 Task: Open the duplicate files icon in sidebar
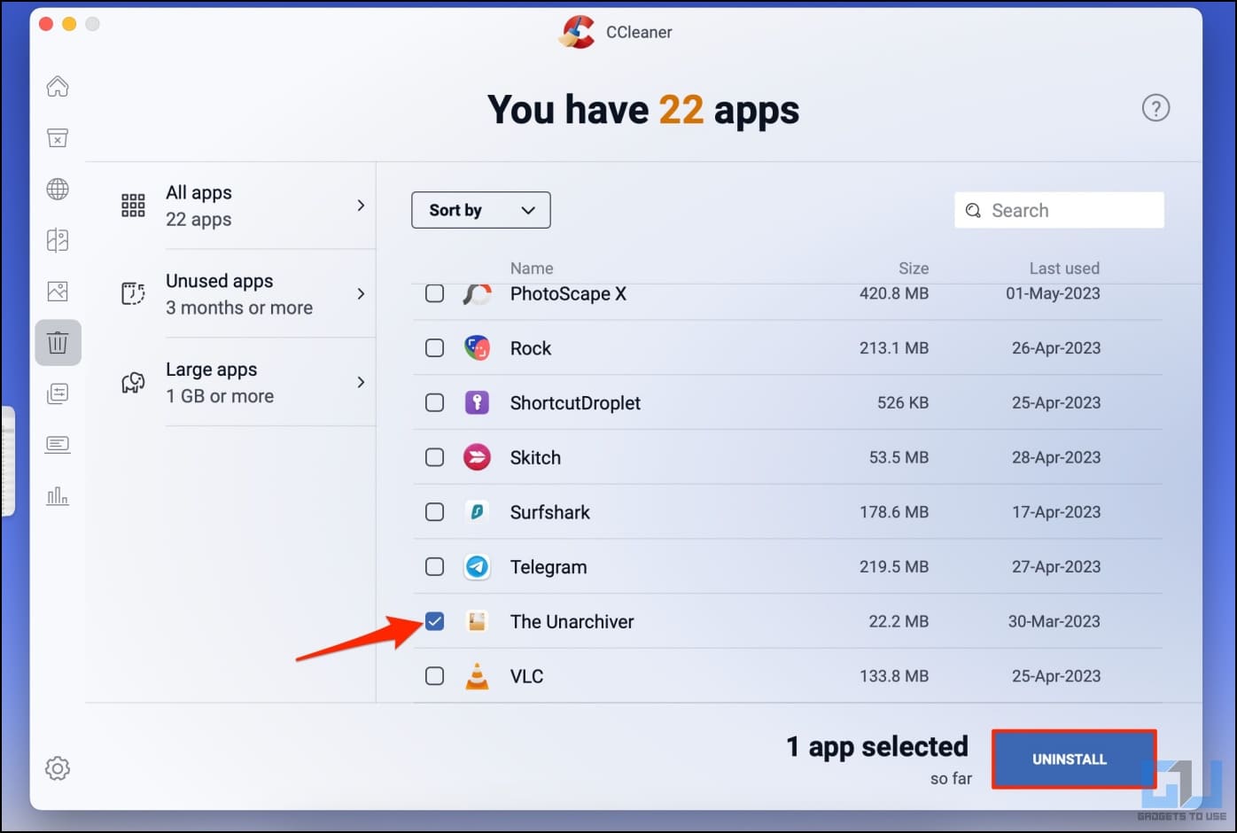58,240
